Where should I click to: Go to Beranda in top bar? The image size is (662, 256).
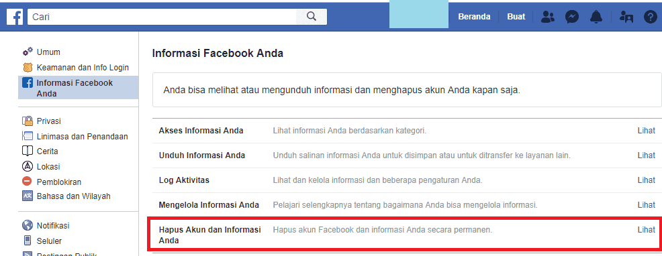coord(474,17)
